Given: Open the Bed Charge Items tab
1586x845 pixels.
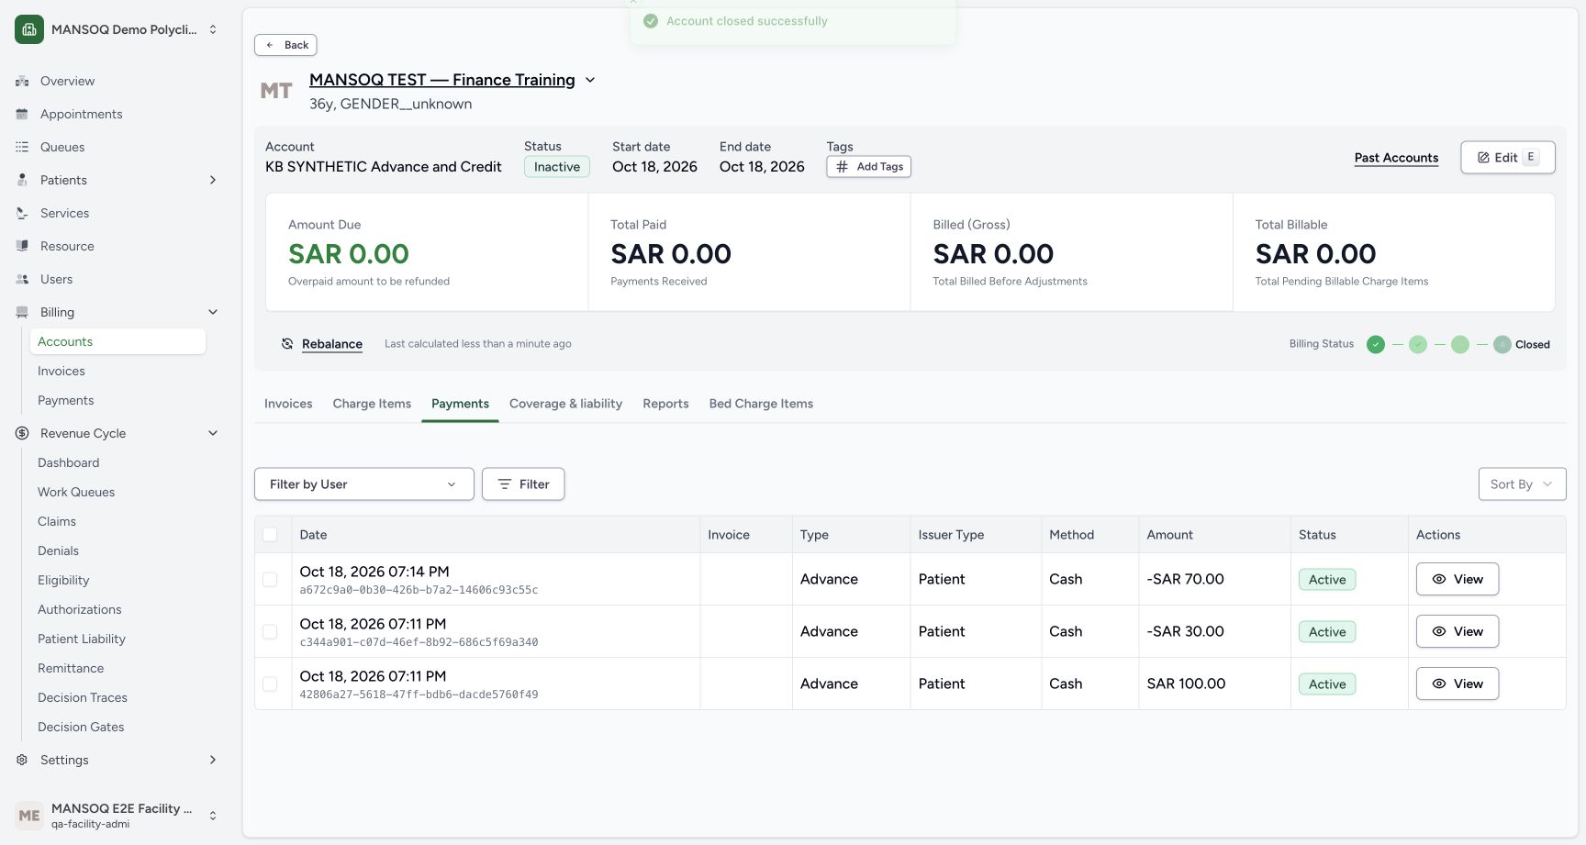Looking at the screenshot, I should 761,404.
